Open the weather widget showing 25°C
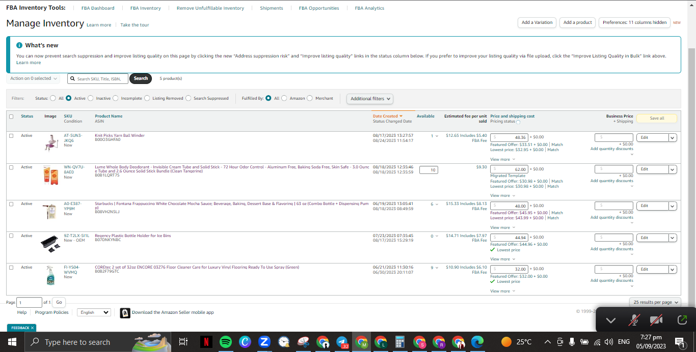The height and width of the screenshot is (352, 696). pyautogui.click(x=517, y=342)
